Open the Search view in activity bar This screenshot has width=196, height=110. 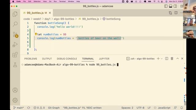(15, 24)
